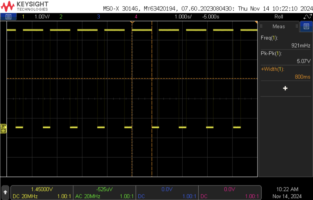Toggle channel 4 on
313x200 pixels.
pos(136,17)
